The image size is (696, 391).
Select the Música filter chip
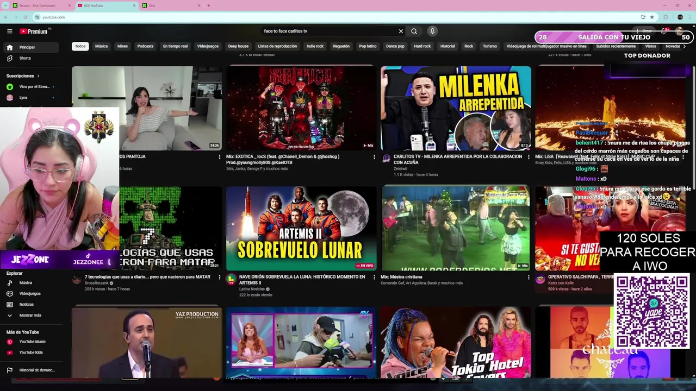(x=102, y=46)
